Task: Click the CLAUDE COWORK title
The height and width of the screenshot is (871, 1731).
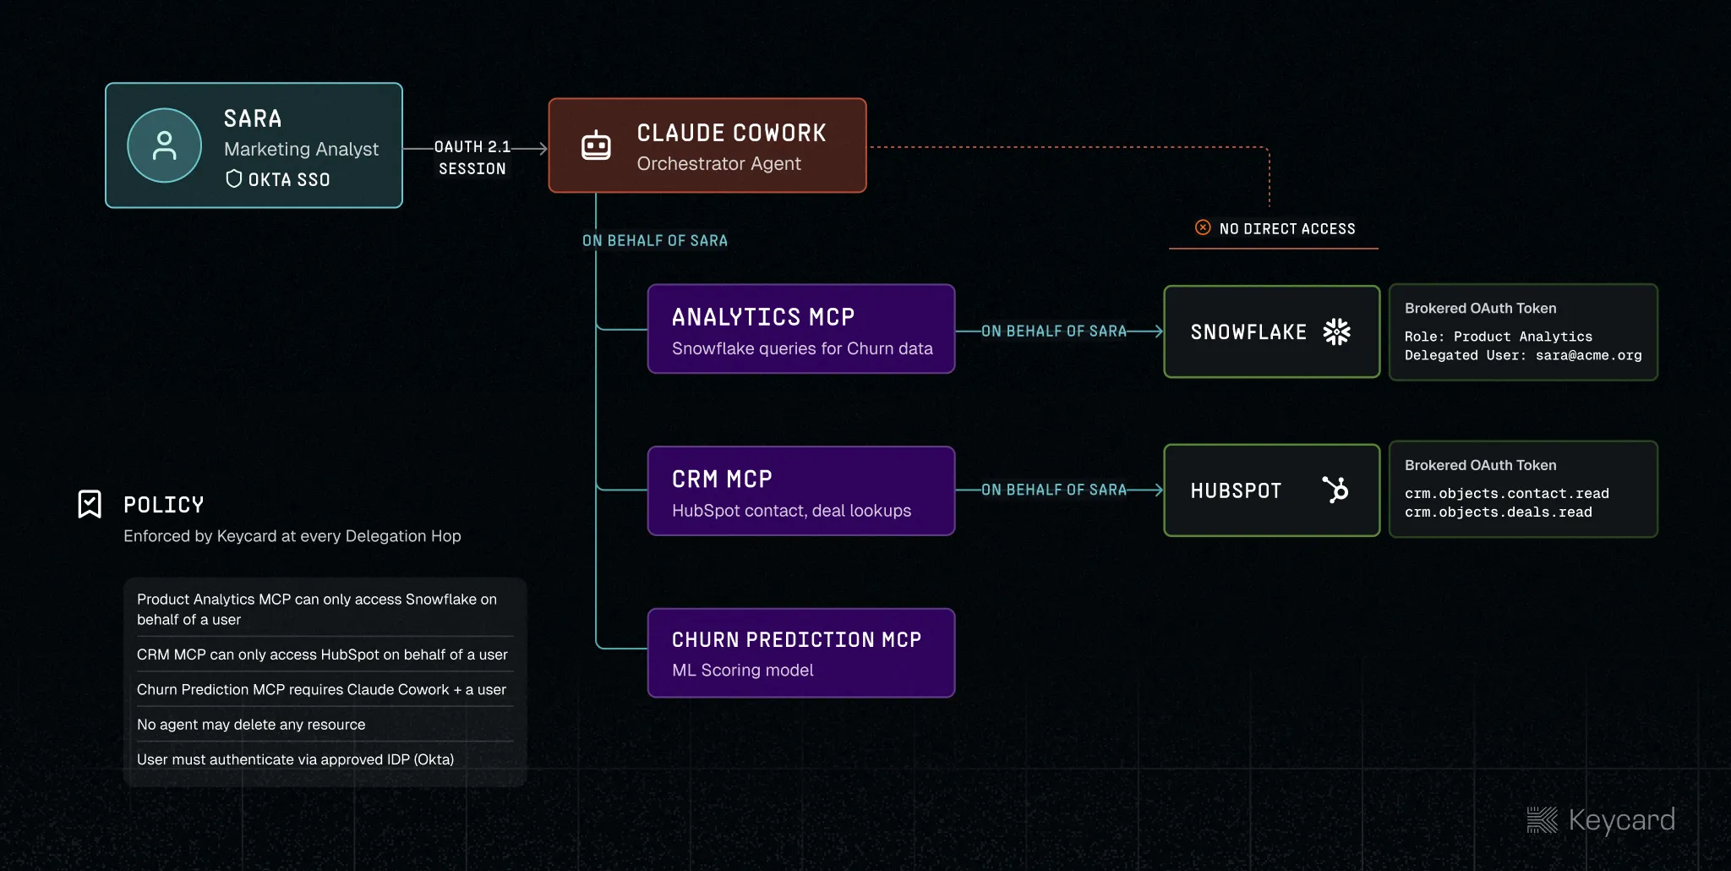Action: tap(731, 133)
